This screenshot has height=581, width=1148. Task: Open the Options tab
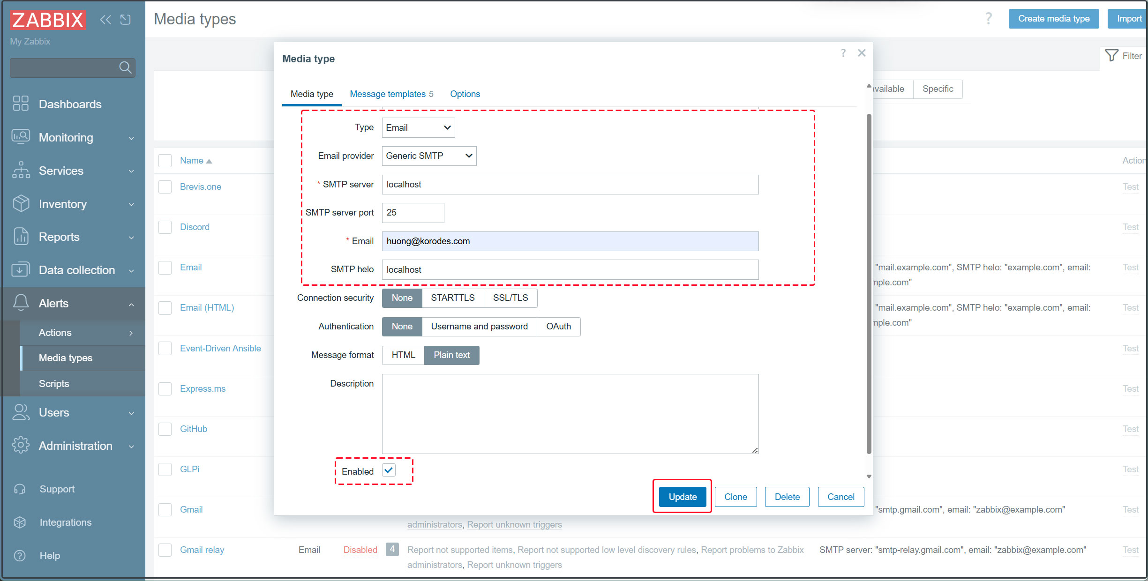465,94
